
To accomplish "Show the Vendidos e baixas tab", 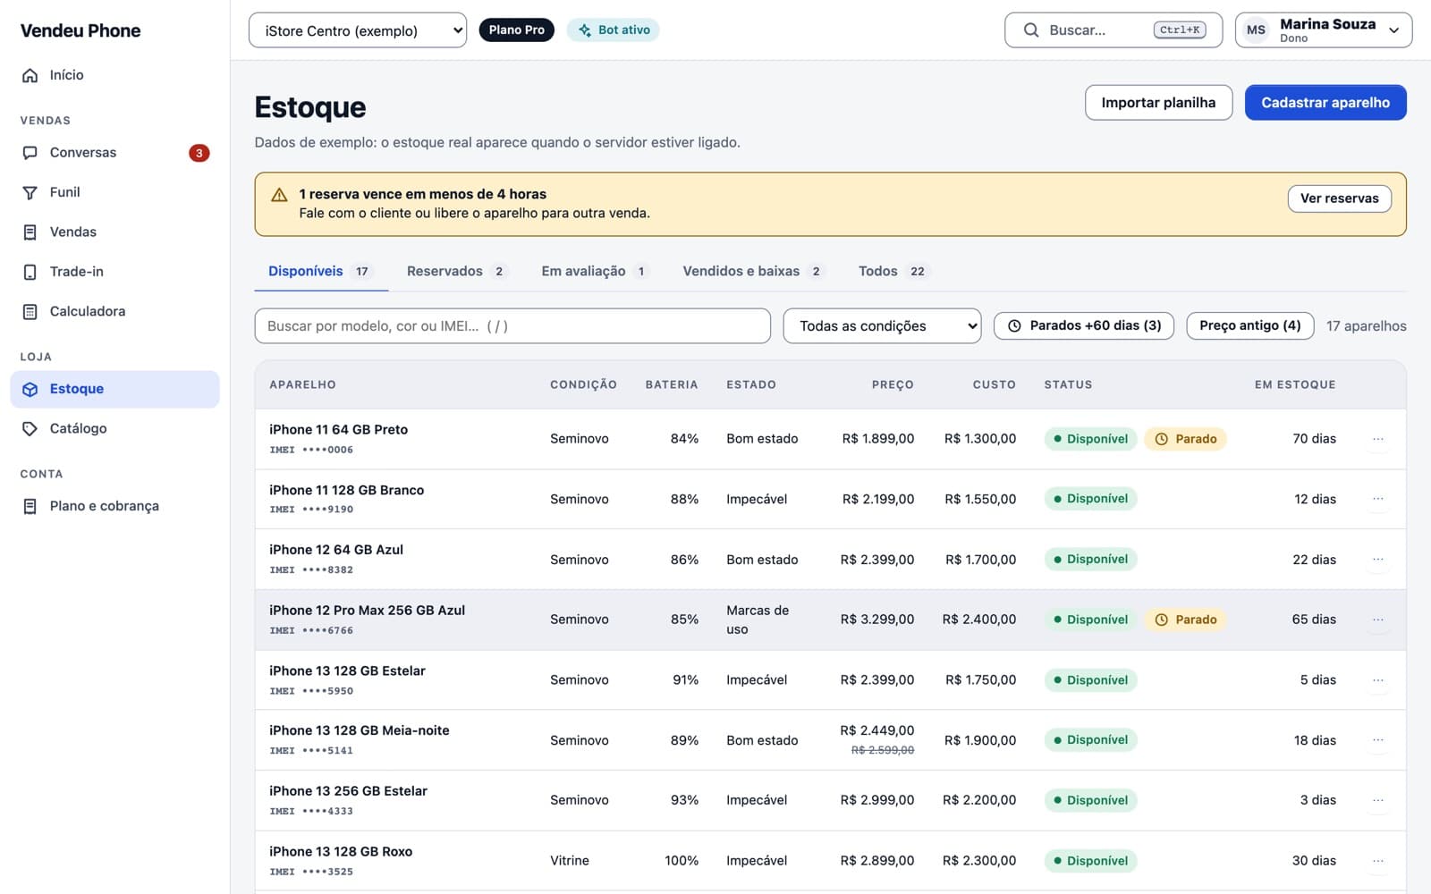I will point(753,272).
